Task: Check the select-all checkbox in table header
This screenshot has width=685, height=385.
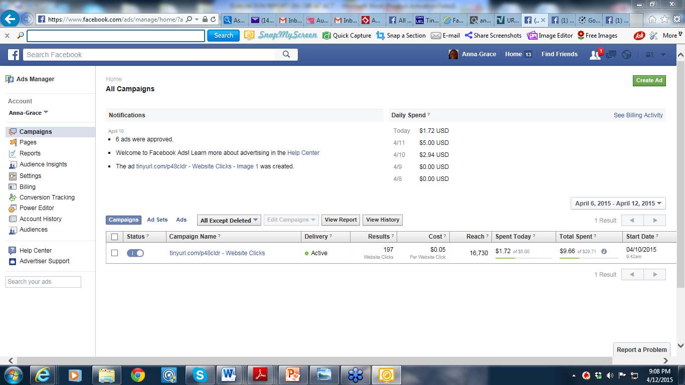Action: coord(115,237)
